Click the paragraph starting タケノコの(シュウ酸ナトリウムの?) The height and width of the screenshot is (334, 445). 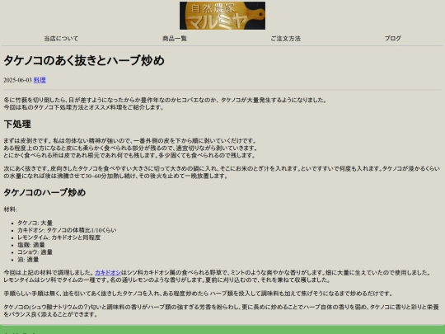[x=222, y=311]
